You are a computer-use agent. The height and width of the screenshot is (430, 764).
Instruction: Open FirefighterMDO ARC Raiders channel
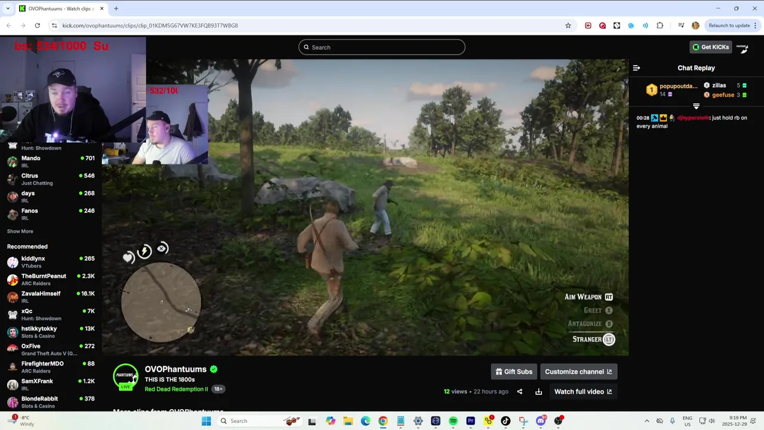[51, 367]
